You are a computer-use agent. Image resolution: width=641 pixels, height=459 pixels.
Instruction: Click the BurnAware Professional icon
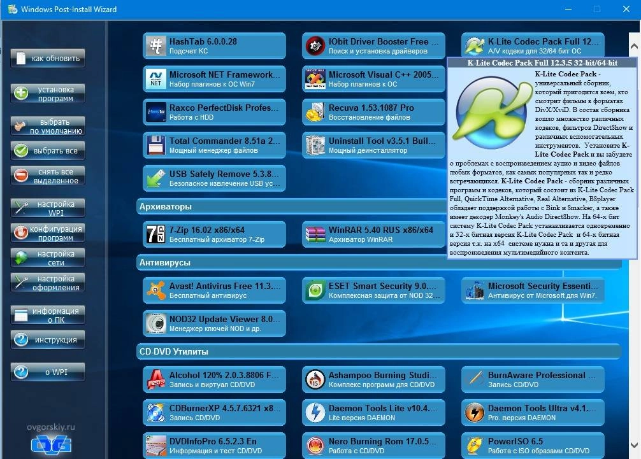click(475, 379)
